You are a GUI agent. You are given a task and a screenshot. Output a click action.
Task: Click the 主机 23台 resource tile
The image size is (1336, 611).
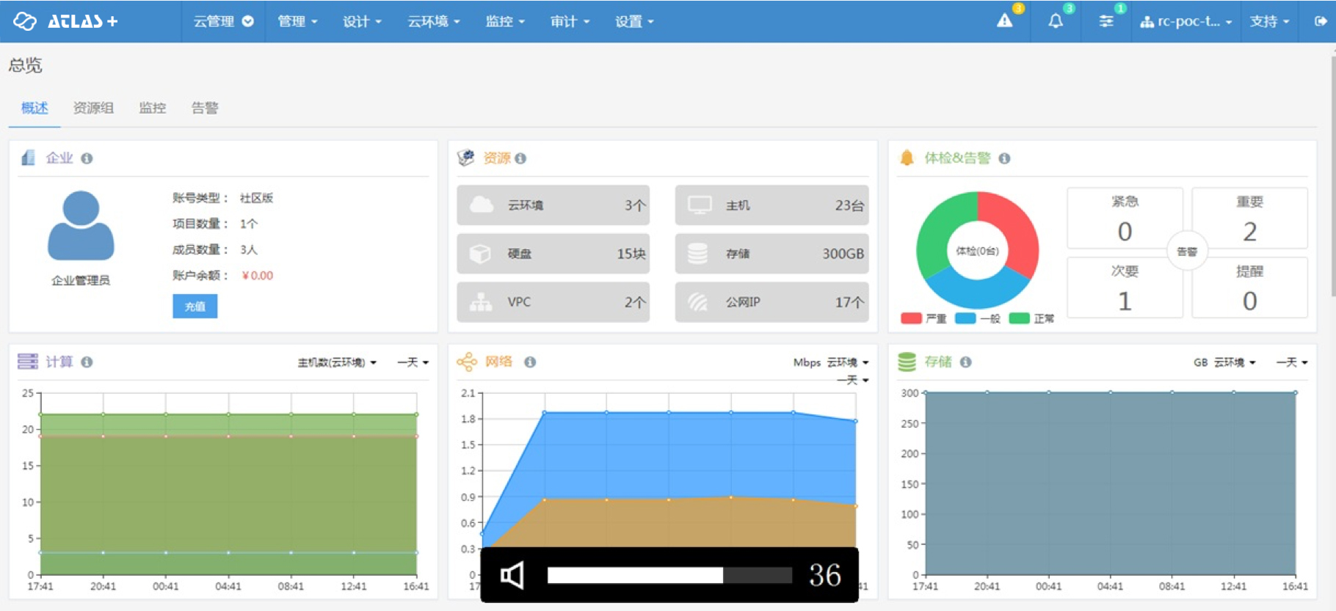[x=772, y=205]
